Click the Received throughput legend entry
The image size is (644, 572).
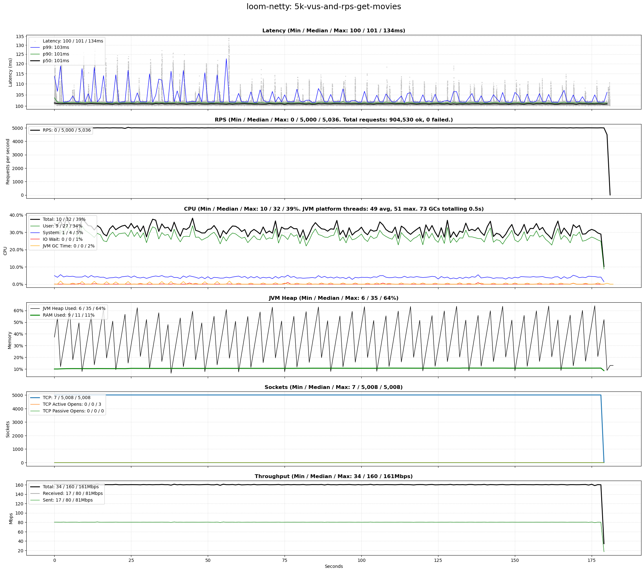click(x=73, y=493)
